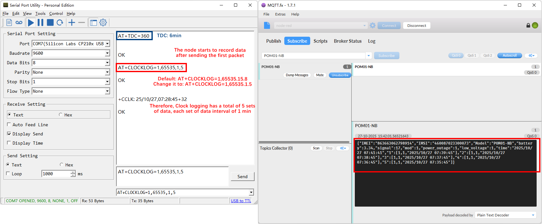
Task: Click the new document icon in Serial Port Utility toolbar
Action: [x=9, y=22]
